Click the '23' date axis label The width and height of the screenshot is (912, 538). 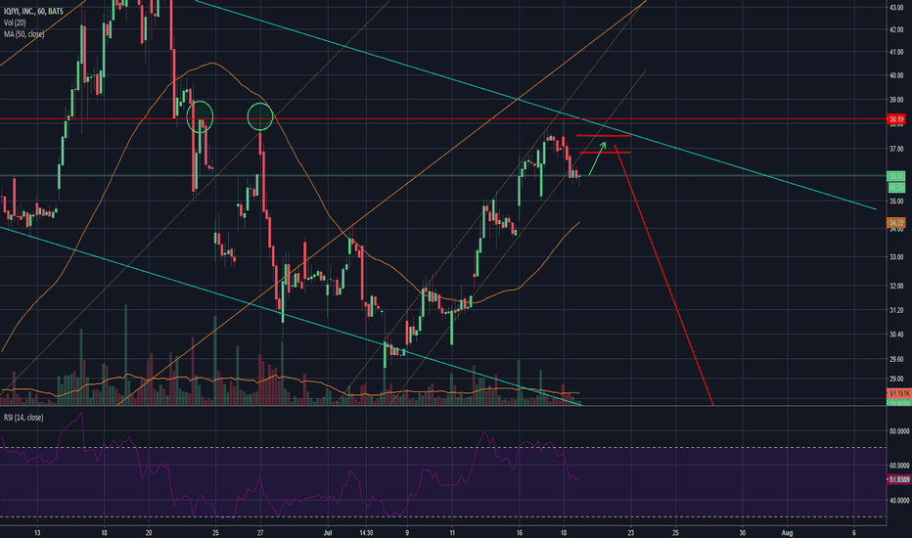click(631, 532)
